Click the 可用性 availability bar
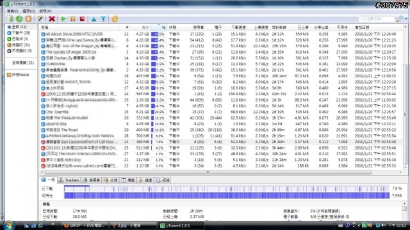This screenshot has height=230, width=410. click(227, 196)
